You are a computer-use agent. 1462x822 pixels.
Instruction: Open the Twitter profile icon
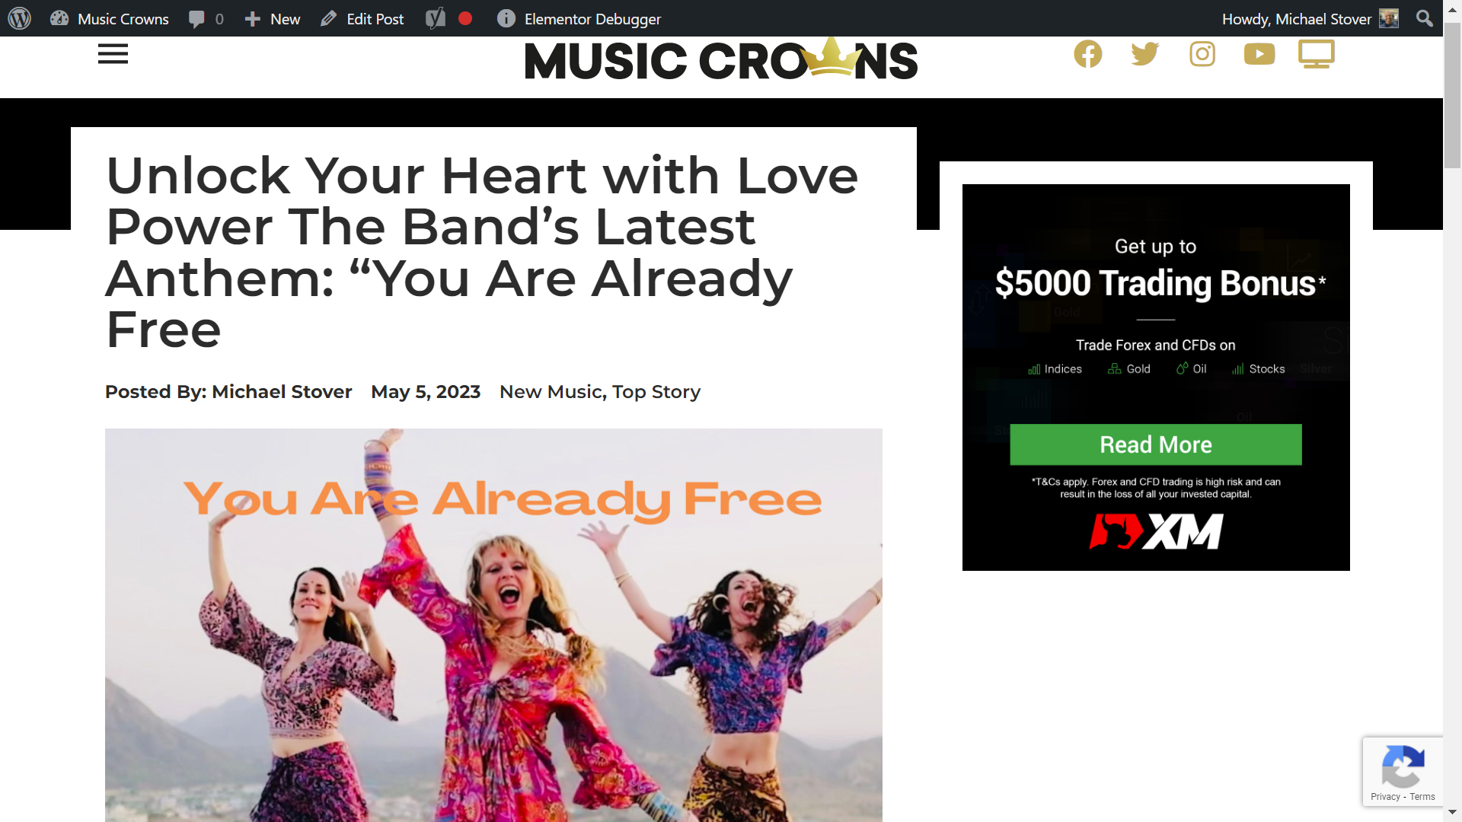(1144, 54)
